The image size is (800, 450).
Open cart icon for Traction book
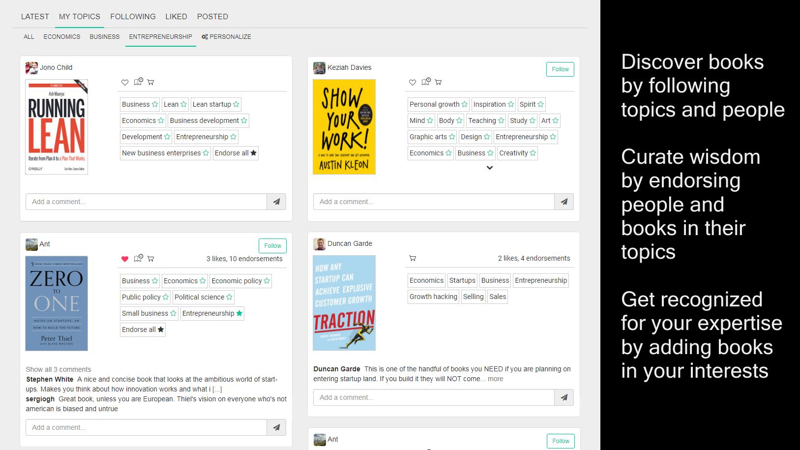tap(413, 258)
